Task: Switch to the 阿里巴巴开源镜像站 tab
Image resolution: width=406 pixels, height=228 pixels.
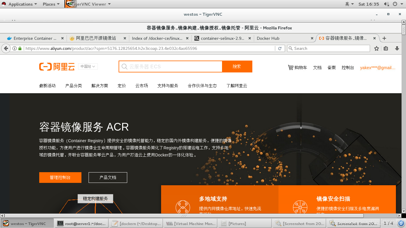Action: (x=97, y=38)
